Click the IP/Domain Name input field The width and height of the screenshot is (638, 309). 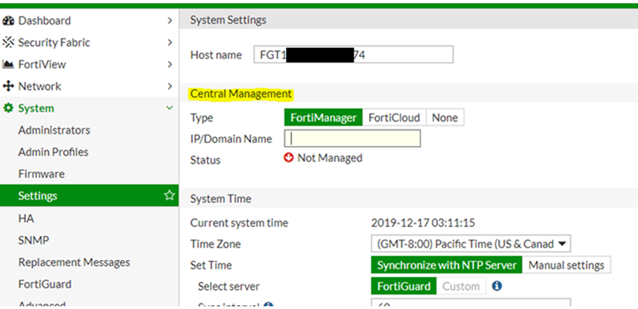pyautogui.click(x=353, y=138)
